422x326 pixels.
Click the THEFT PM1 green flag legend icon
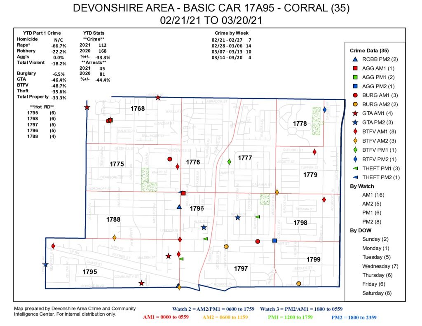click(x=355, y=168)
